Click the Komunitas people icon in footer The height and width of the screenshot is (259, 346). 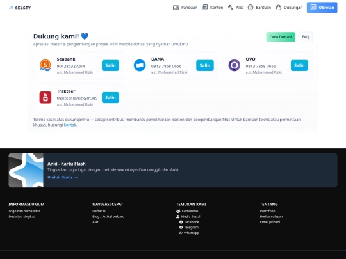click(178, 211)
